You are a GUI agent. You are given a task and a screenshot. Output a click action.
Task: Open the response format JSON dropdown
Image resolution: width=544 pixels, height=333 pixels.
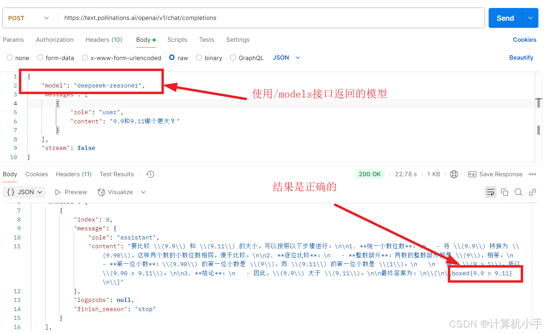[x=25, y=192]
